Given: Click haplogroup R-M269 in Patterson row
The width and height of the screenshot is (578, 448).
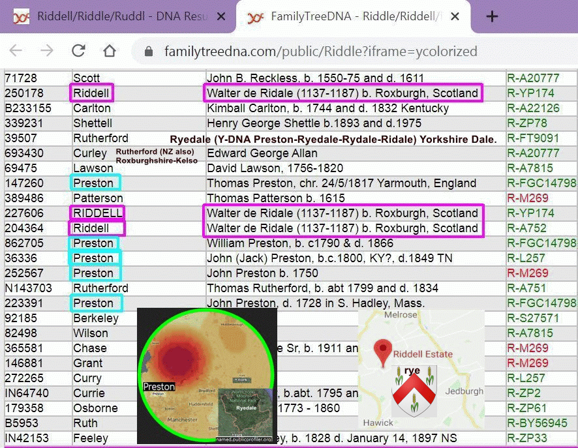Looking at the screenshot, I should tap(528, 198).
